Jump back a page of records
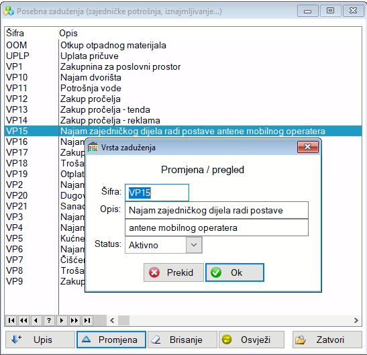Viewport: 367px width, 355px height. (23, 320)
